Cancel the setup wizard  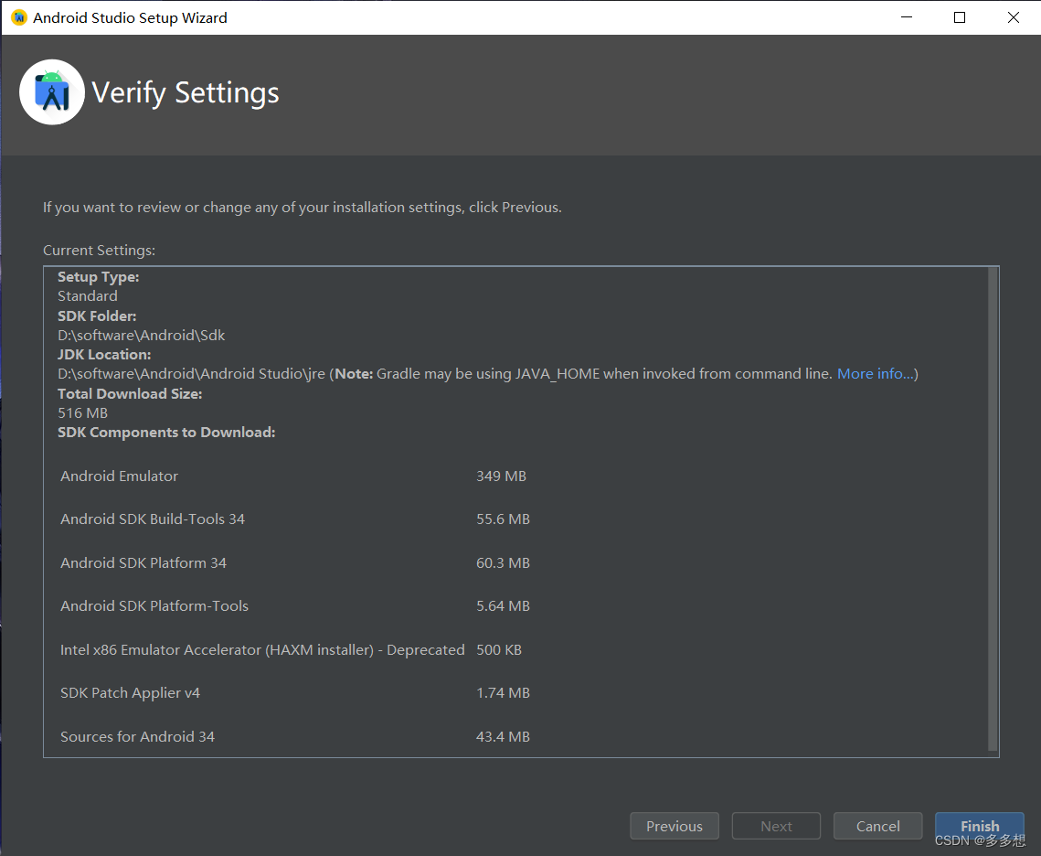[877, 826]
